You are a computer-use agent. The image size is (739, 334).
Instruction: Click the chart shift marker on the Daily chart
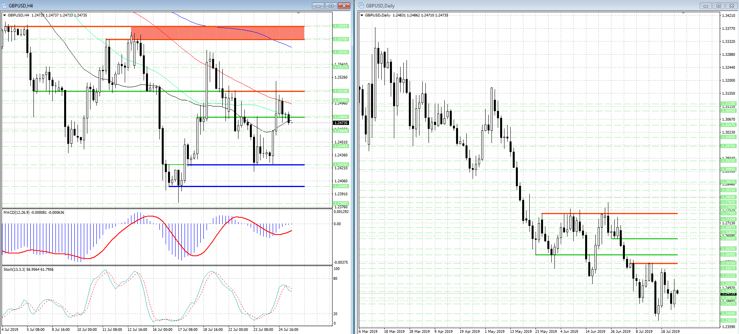[683, 13]
